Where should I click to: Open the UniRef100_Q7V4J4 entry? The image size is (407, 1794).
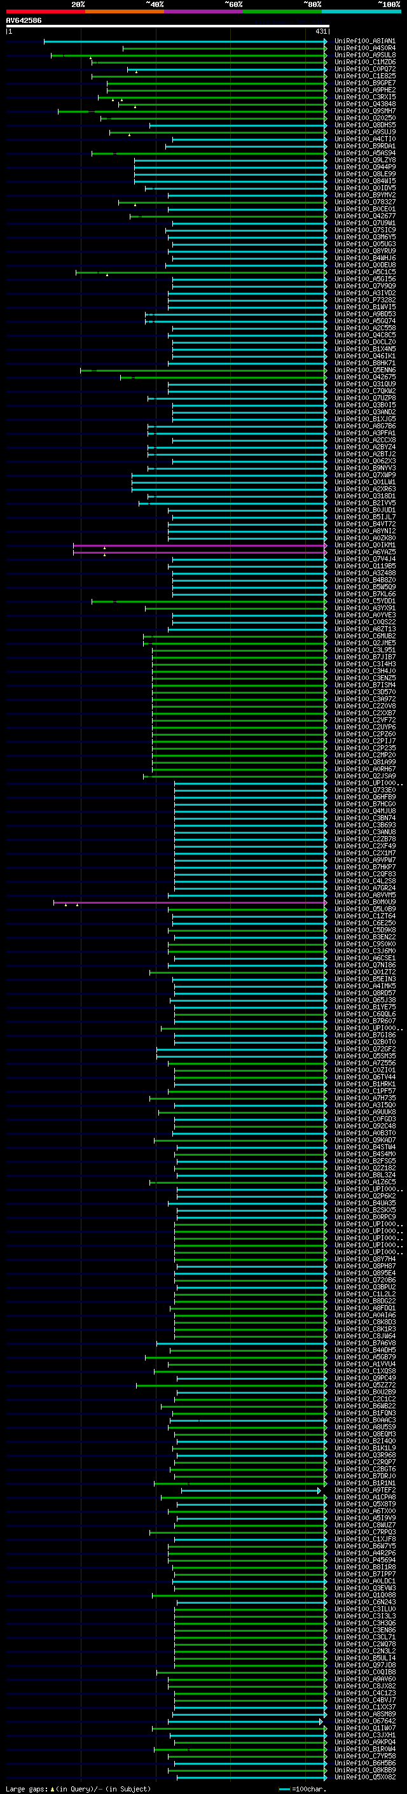[365, 559]
